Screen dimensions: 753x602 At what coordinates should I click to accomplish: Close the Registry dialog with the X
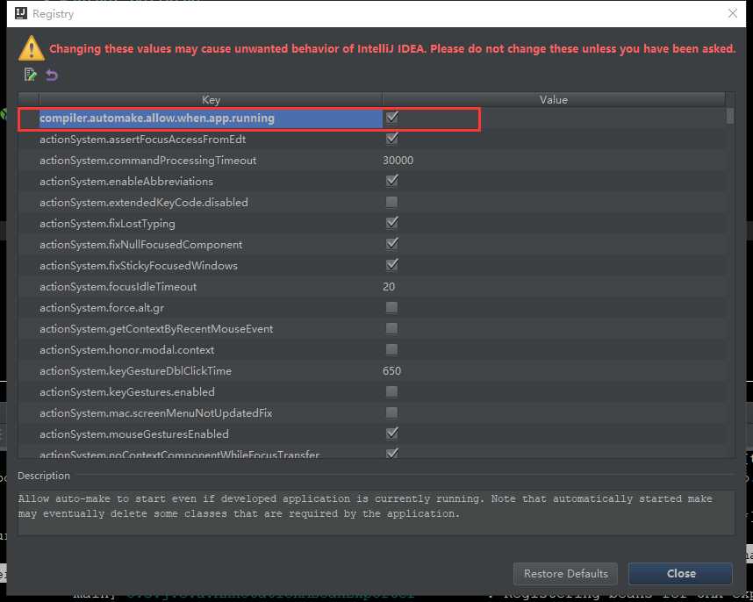tap(732, 13)
